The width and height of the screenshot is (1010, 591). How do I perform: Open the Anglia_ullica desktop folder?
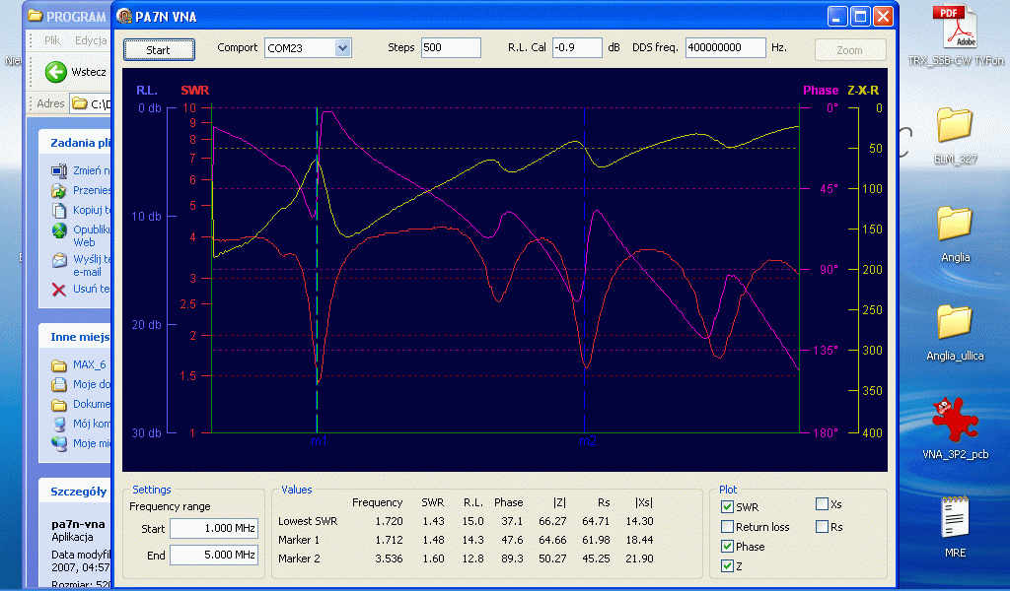954,322
